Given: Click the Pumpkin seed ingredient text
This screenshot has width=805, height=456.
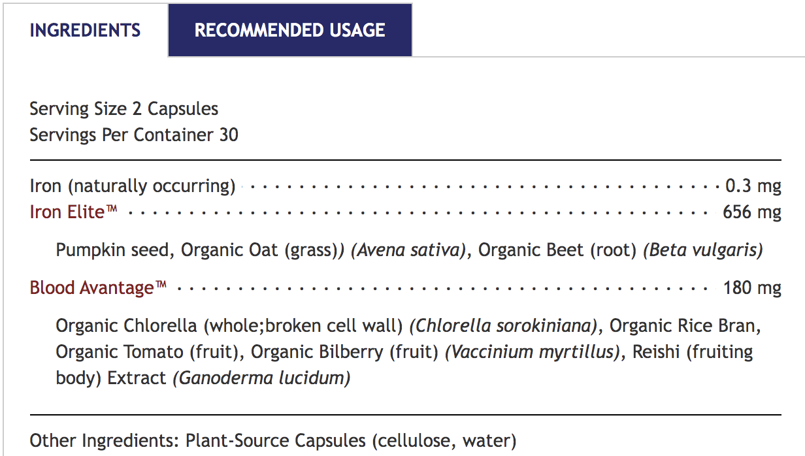Looking at the screenshot, I should [x=114, y=250].
